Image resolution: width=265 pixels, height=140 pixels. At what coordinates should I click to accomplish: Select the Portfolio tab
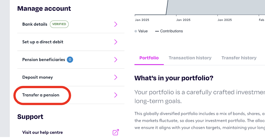click(x=149, y=58)
